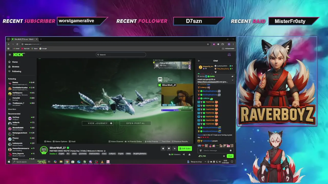
Task: Click the Kick search field
Action: click(x=121, y=55)
